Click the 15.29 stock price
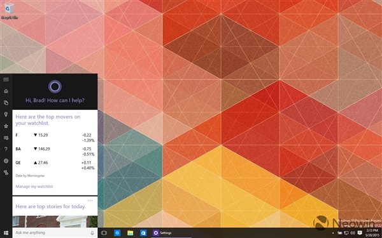This screenshot has width=382, height=238. click(43, 135)
